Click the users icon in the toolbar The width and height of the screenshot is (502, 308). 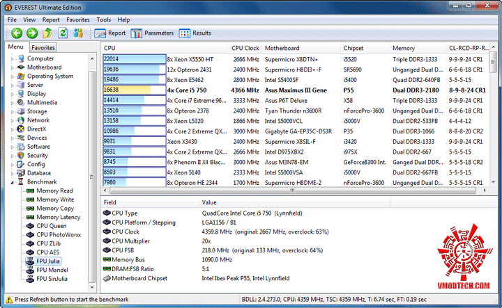(78, 33)
